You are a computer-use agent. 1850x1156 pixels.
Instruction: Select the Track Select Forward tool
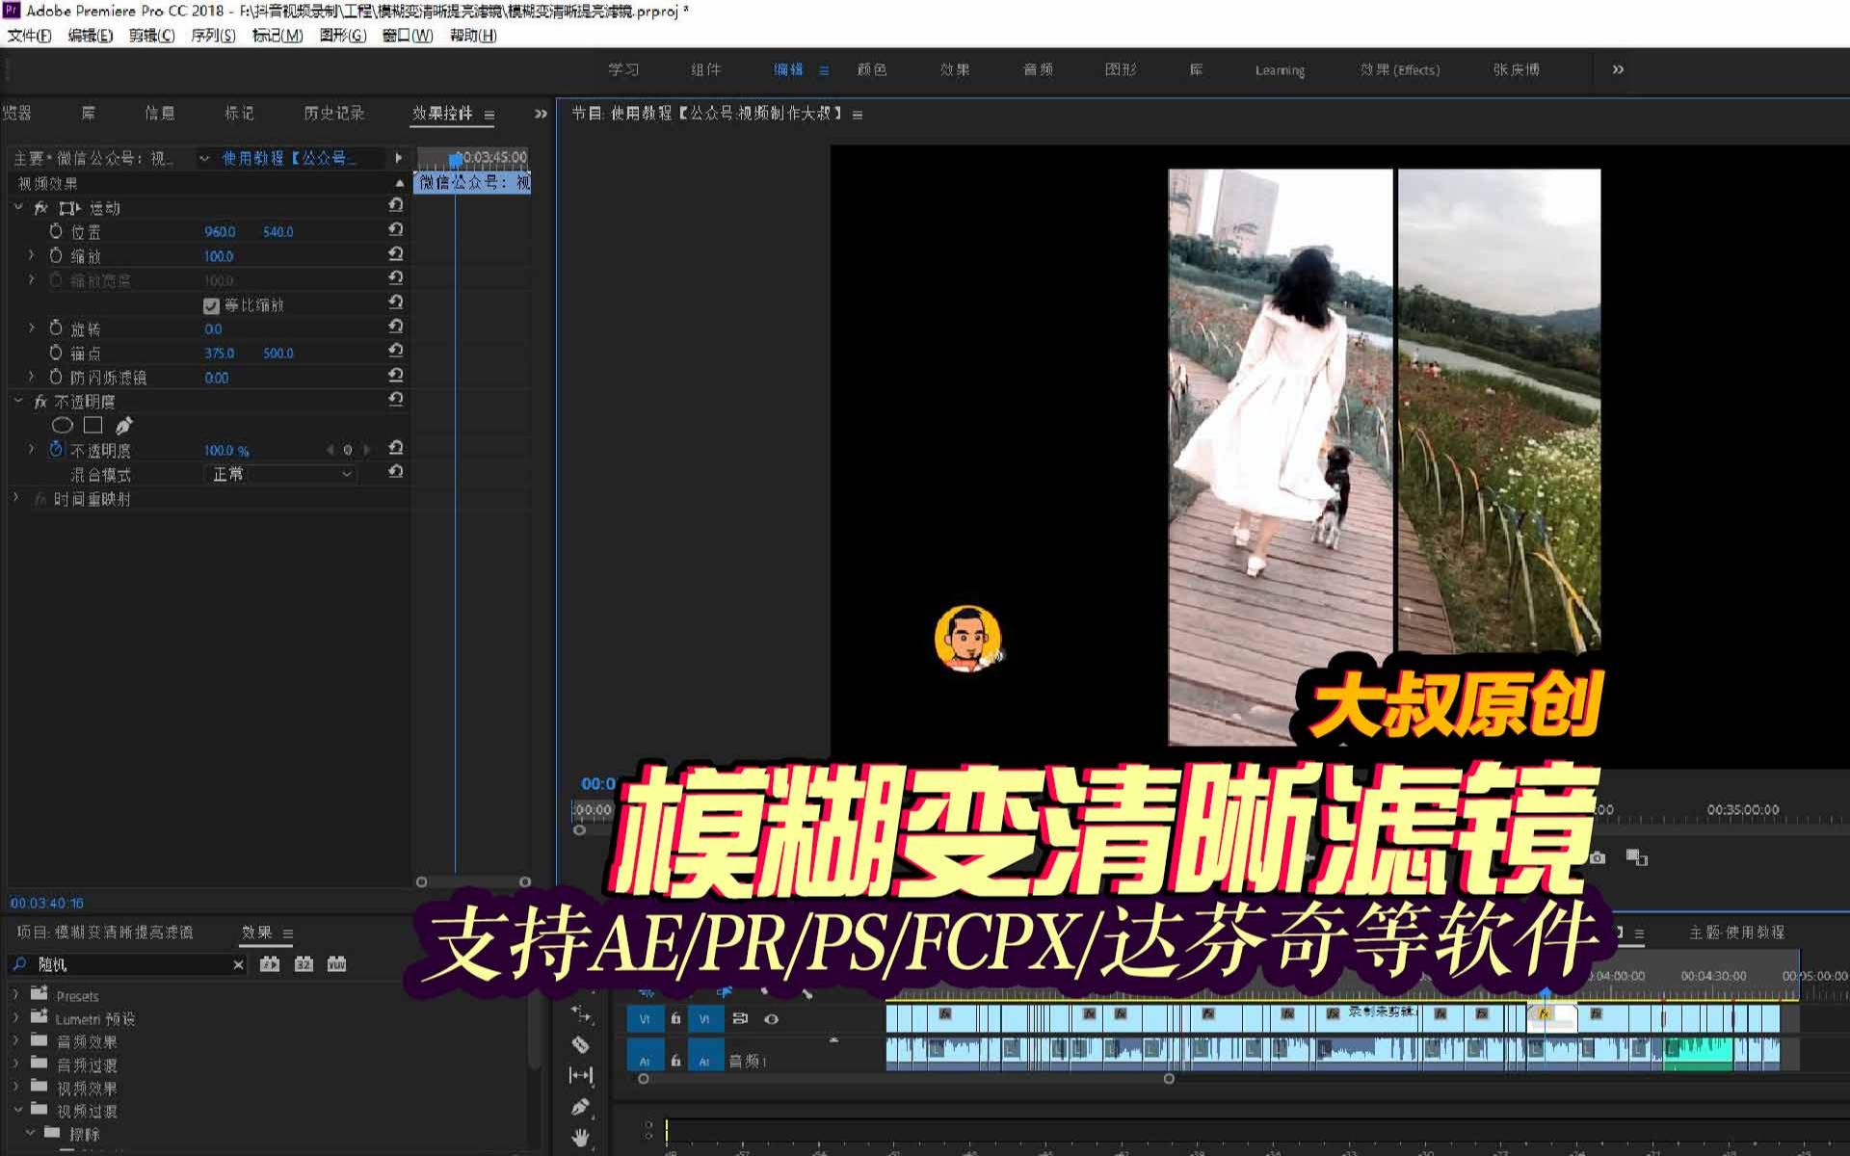[580, 1014]
